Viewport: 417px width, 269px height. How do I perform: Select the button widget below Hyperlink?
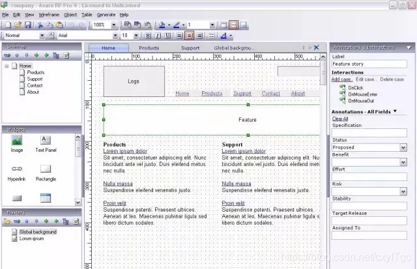17,198
